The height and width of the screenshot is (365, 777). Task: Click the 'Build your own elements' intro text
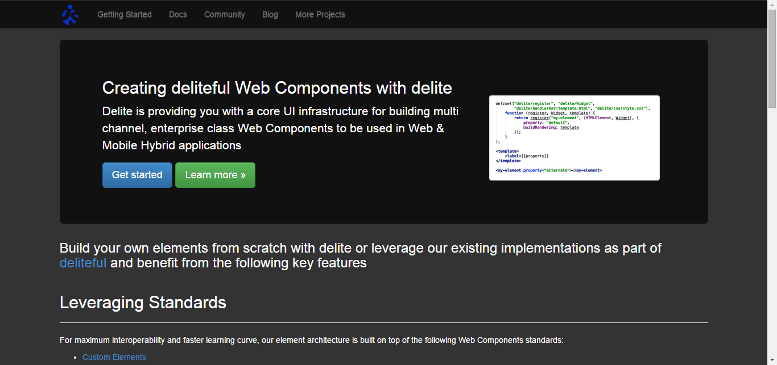tap(361, 255)
